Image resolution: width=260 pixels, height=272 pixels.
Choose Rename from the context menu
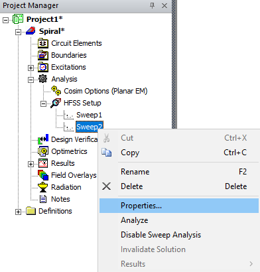pos(179,172)
